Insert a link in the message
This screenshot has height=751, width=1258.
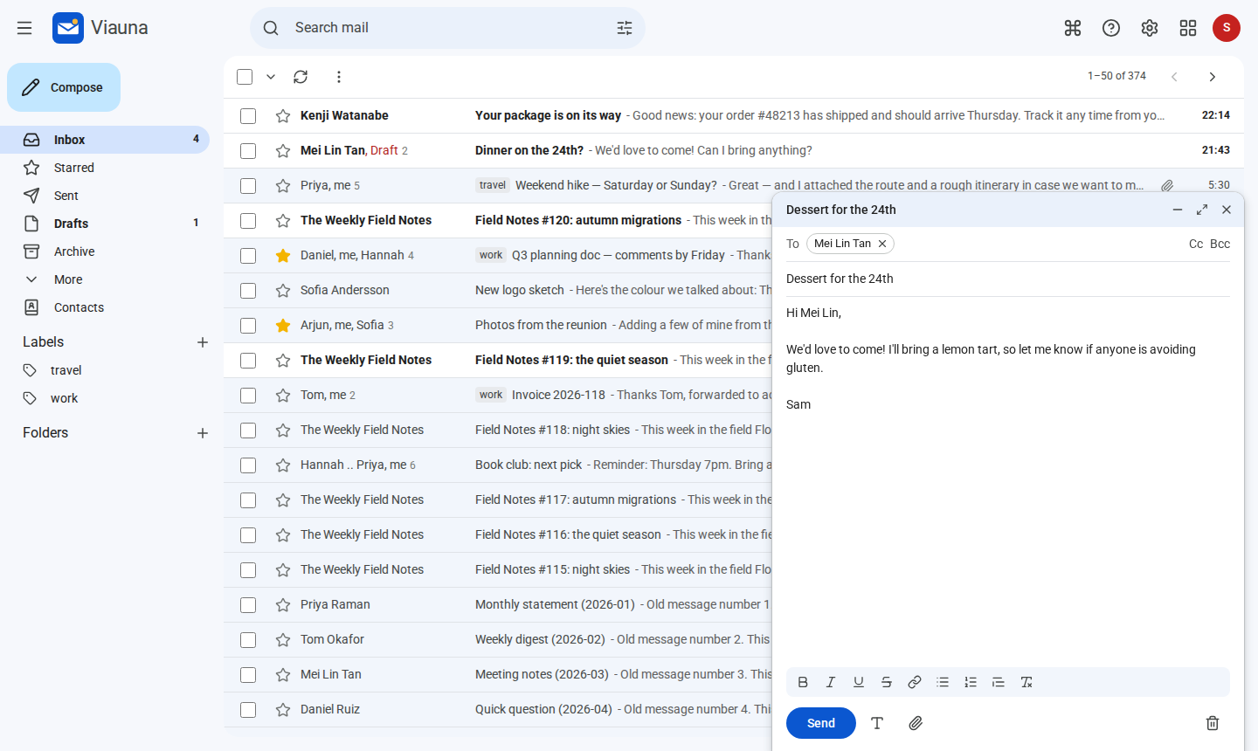tap(915, 682)
